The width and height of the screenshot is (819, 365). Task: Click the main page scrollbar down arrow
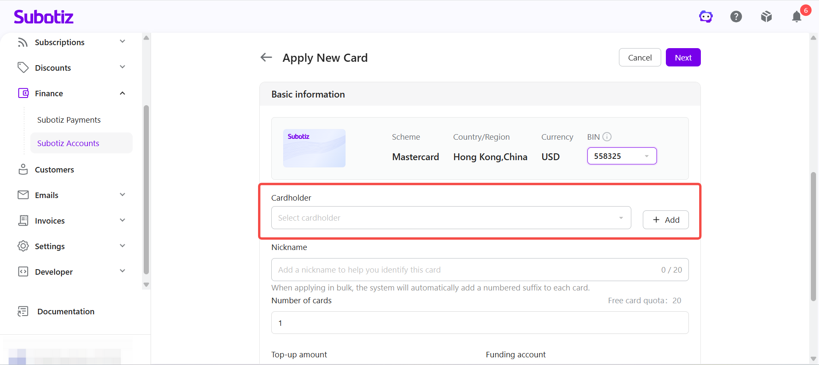(813, 359)
